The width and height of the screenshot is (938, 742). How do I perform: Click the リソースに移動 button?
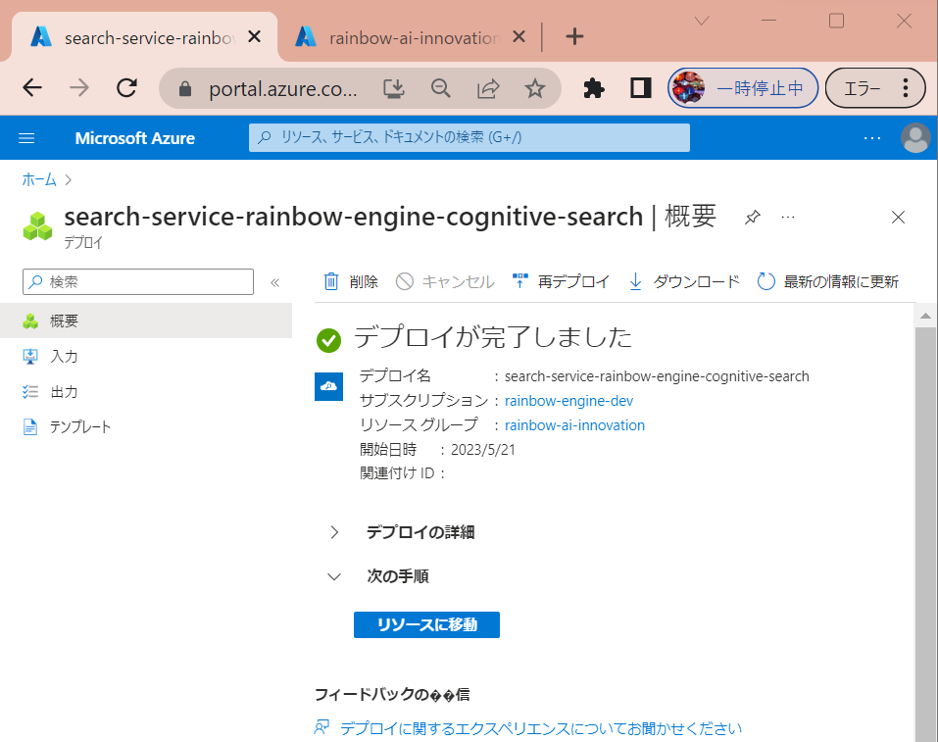pyautogui.click(x=426, y=624)
